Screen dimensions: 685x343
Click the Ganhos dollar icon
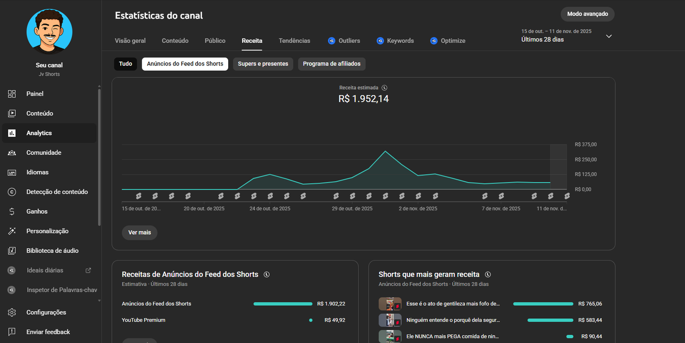tap(12, 211)
